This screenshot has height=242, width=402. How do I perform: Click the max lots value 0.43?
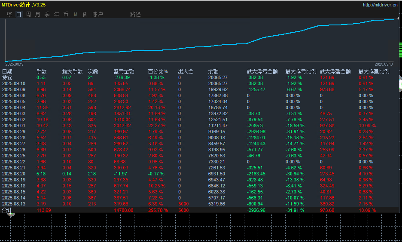pos(67,126)
